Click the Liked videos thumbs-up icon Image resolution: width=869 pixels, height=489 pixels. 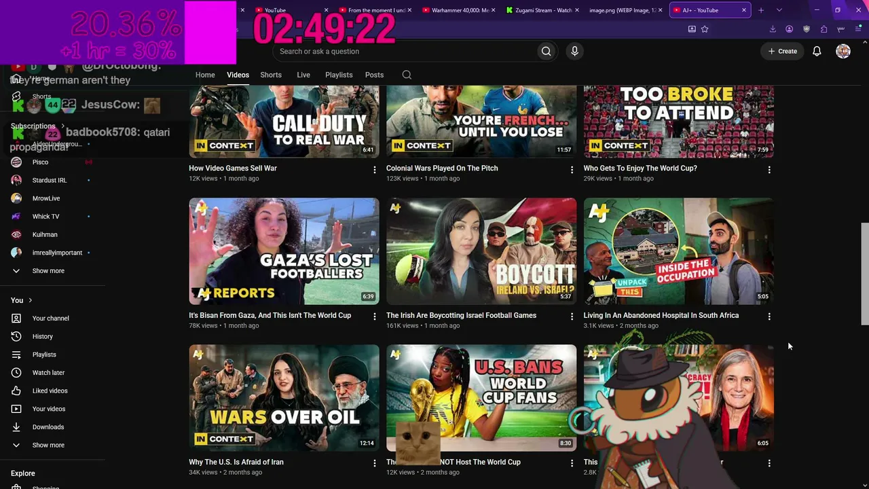point(16,391)
